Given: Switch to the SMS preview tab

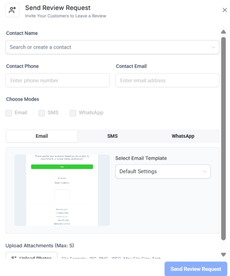Looking at the screenshot, I should tap(112, 136).
